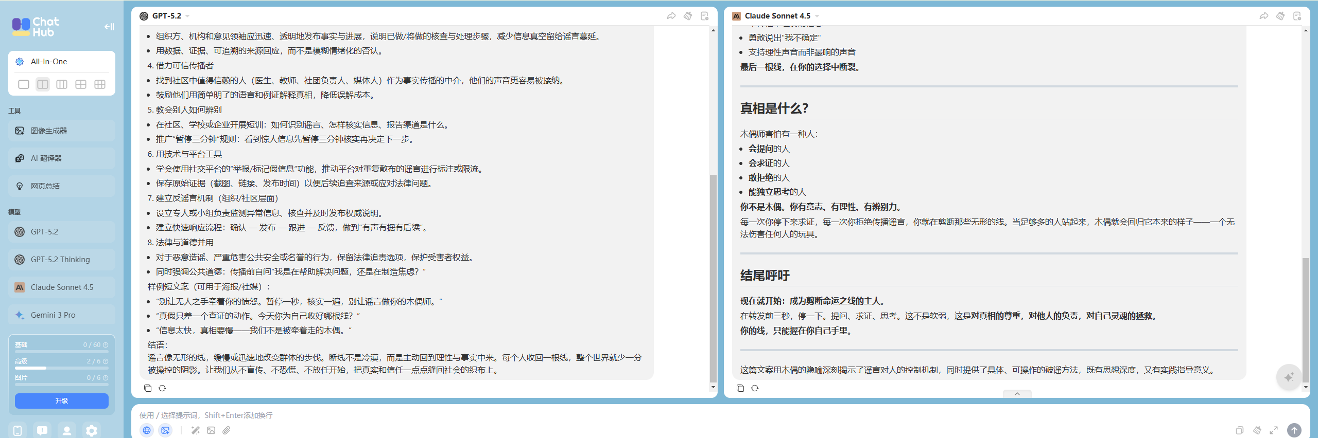This screenshot has height=438, width=1318.
Task: Collapse the ChatHub sidebar with the arrow icon
Action: (109, 27)
